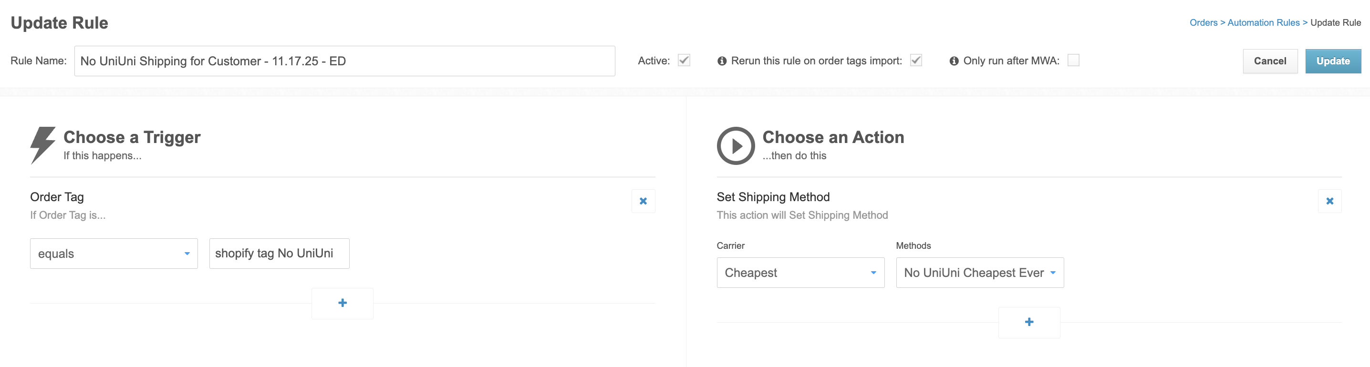Enable Only run after MWA checkbox
The height and width of the screenshot is (367, 1370).
pos(1073,60)
